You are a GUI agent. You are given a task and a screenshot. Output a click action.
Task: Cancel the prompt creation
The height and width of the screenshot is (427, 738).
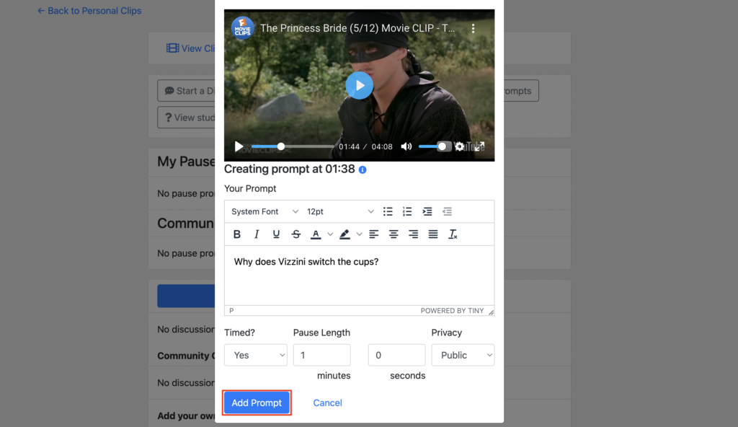pos(328,403)
